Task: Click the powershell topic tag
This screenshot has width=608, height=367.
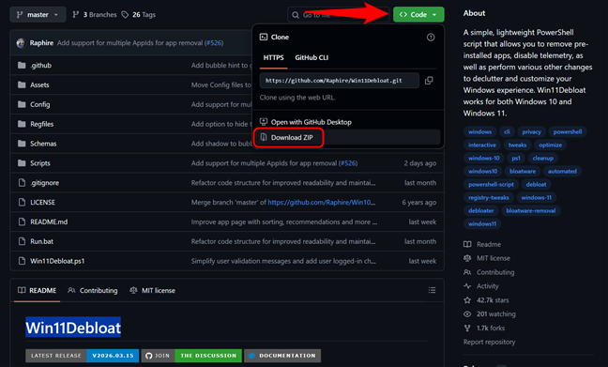Action: (568, 132)
